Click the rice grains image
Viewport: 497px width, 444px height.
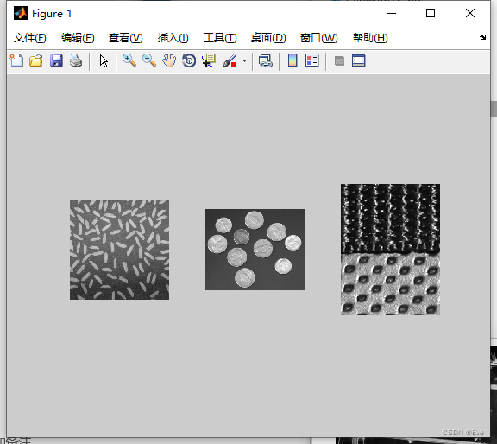119,250
